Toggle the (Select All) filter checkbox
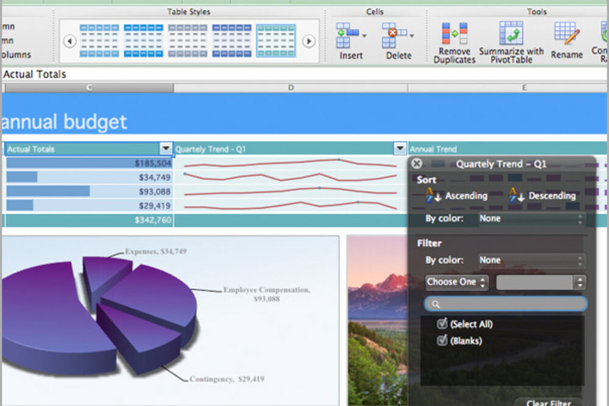609x406 pixels. [x=442, y=324]
